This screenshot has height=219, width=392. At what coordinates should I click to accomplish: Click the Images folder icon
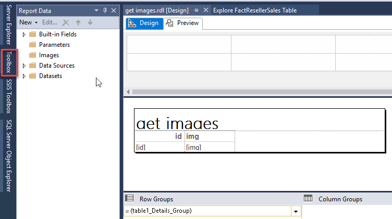[32, 55]
